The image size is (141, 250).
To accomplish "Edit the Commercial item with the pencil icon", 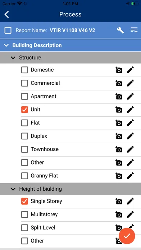I will pyautogui.click(x=130, y=83).
